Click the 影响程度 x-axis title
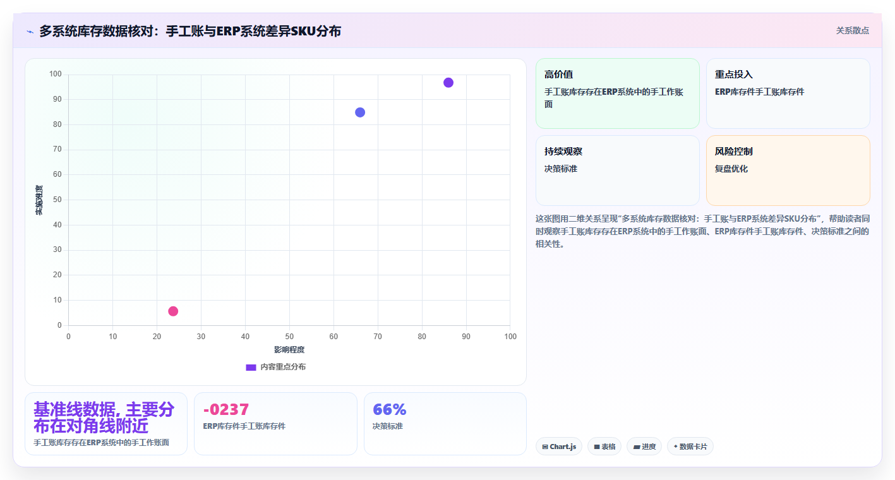Image resolution: width=895 pixels, height=480 pixels. tap(289, 350)
